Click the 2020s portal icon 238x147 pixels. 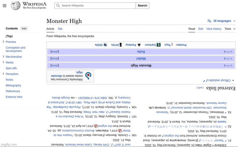(105, 45)
